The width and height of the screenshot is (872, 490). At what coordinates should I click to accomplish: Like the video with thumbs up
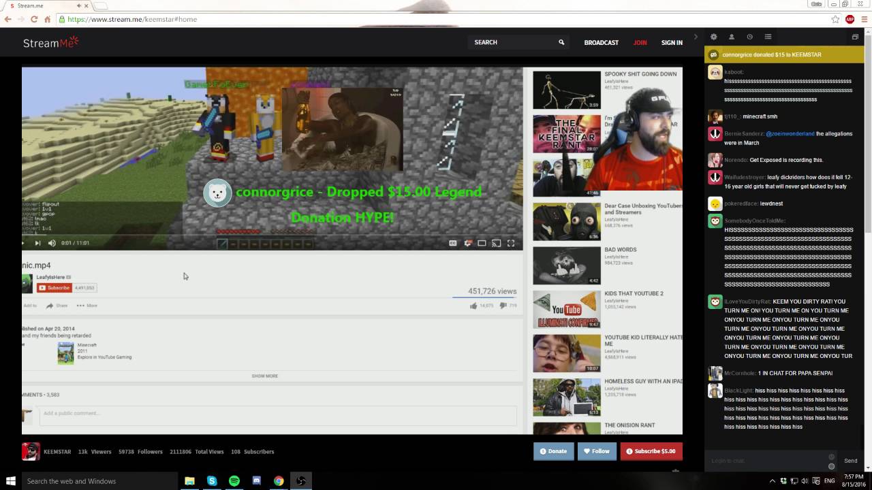pyautogui.click(x=473, y=306)
